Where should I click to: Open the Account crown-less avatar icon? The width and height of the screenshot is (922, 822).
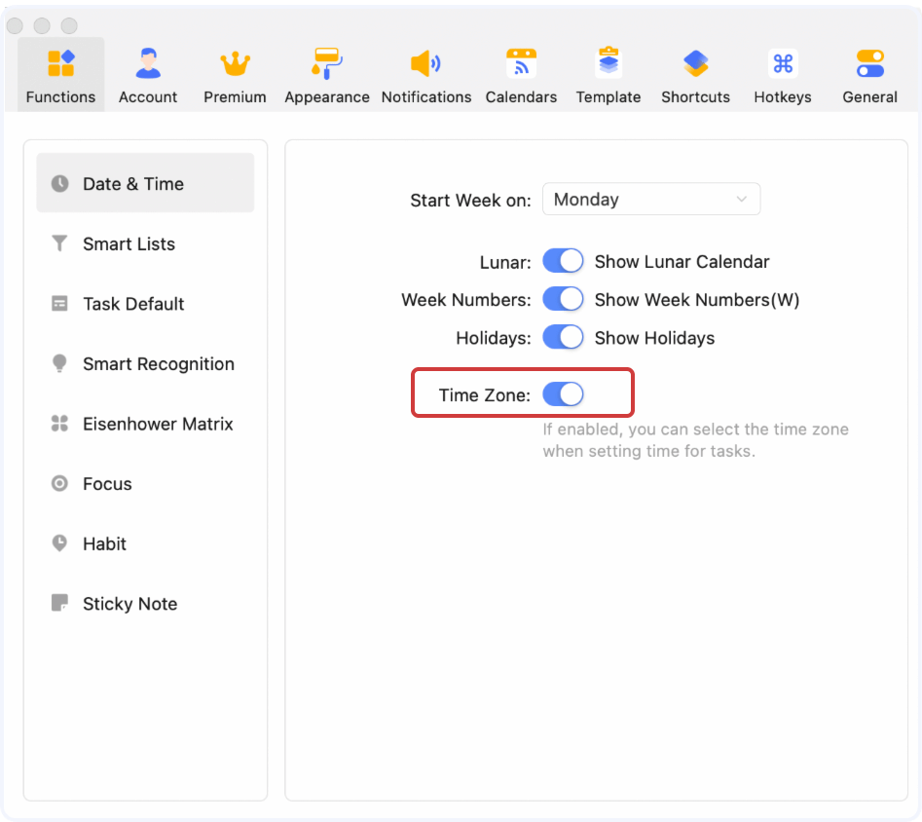tap(148, 64)
